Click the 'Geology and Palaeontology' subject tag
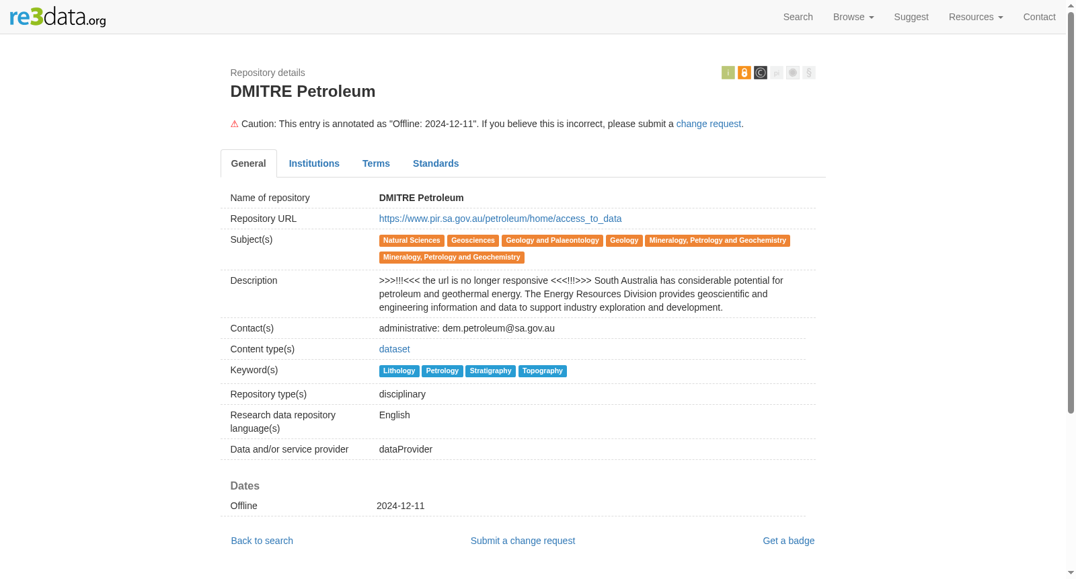 [x=552, y=241]
